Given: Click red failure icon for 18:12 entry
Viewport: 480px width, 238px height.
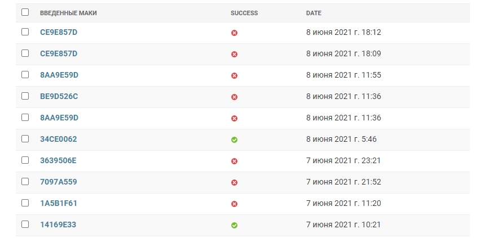Looking at the screenshot, I should pos(235,33).
